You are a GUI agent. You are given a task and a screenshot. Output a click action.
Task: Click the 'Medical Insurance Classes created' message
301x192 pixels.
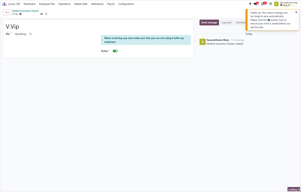(x=225, y=44)
